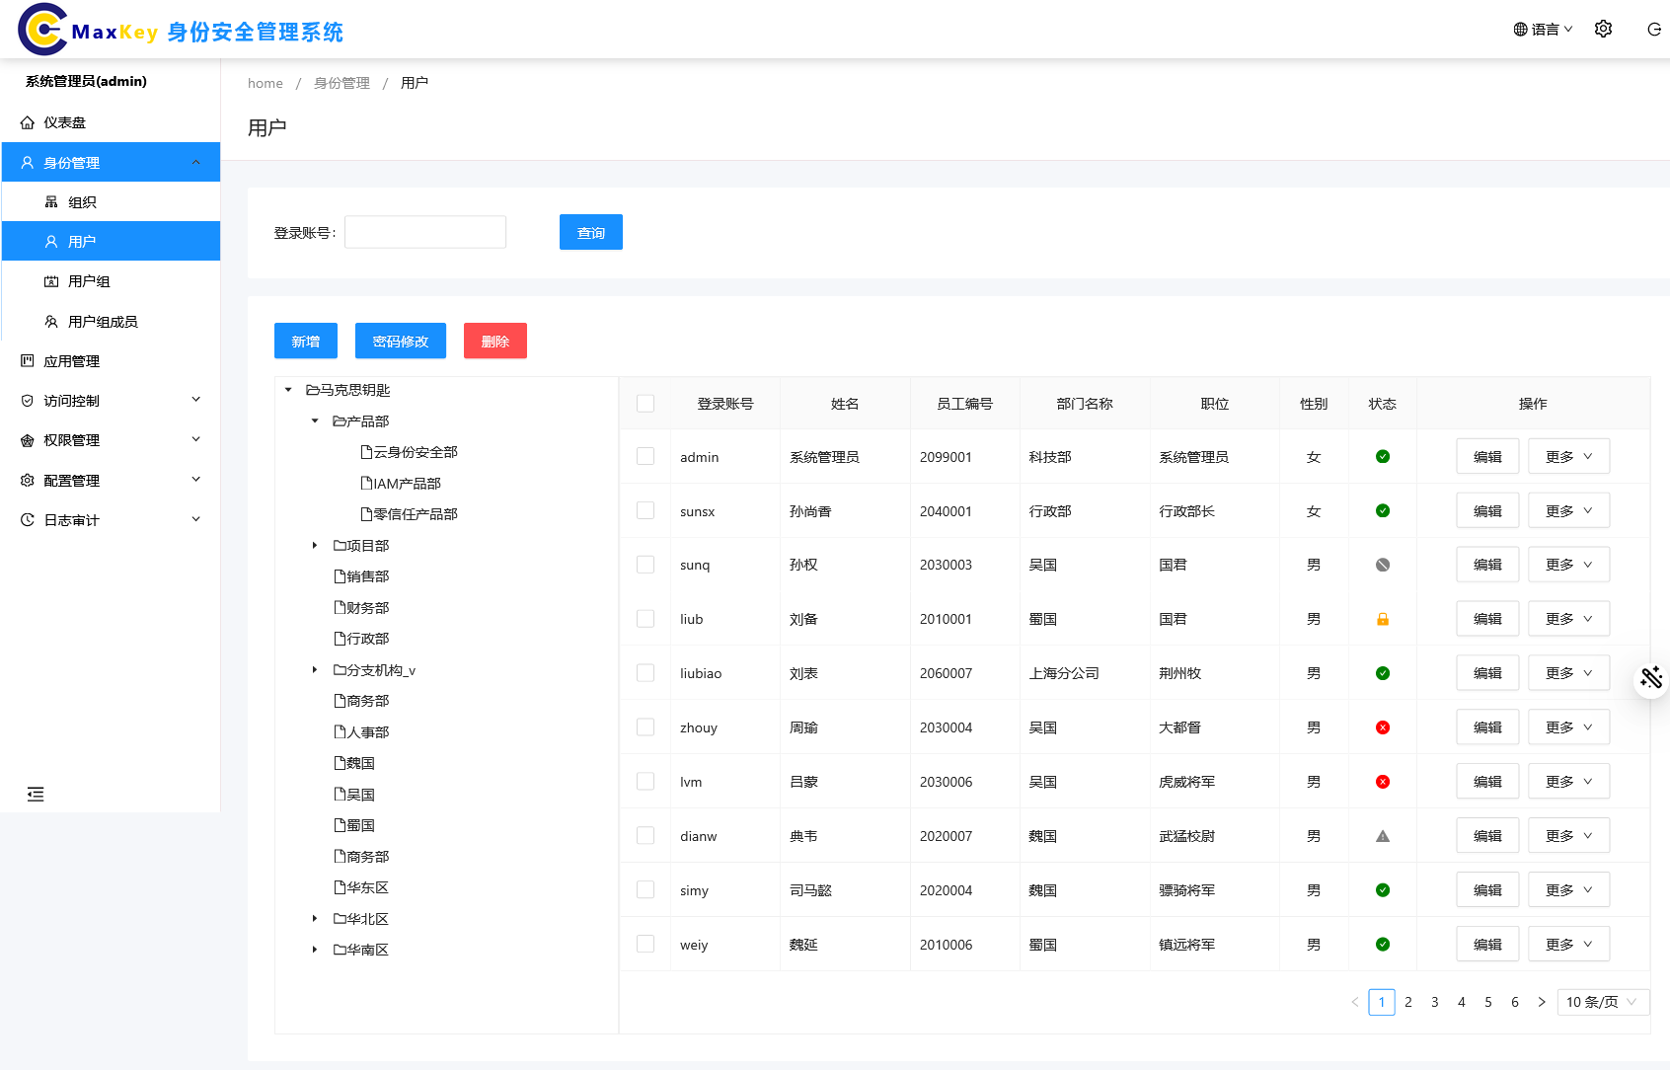Focus the 登录账号 input field
The width and height of the screenshot is (1670, 1070).
[x=425, y=233]
